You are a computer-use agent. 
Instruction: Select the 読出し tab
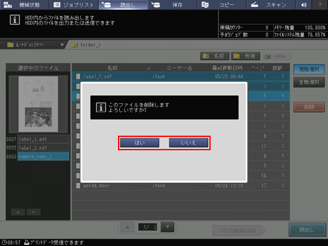[123, 4]
